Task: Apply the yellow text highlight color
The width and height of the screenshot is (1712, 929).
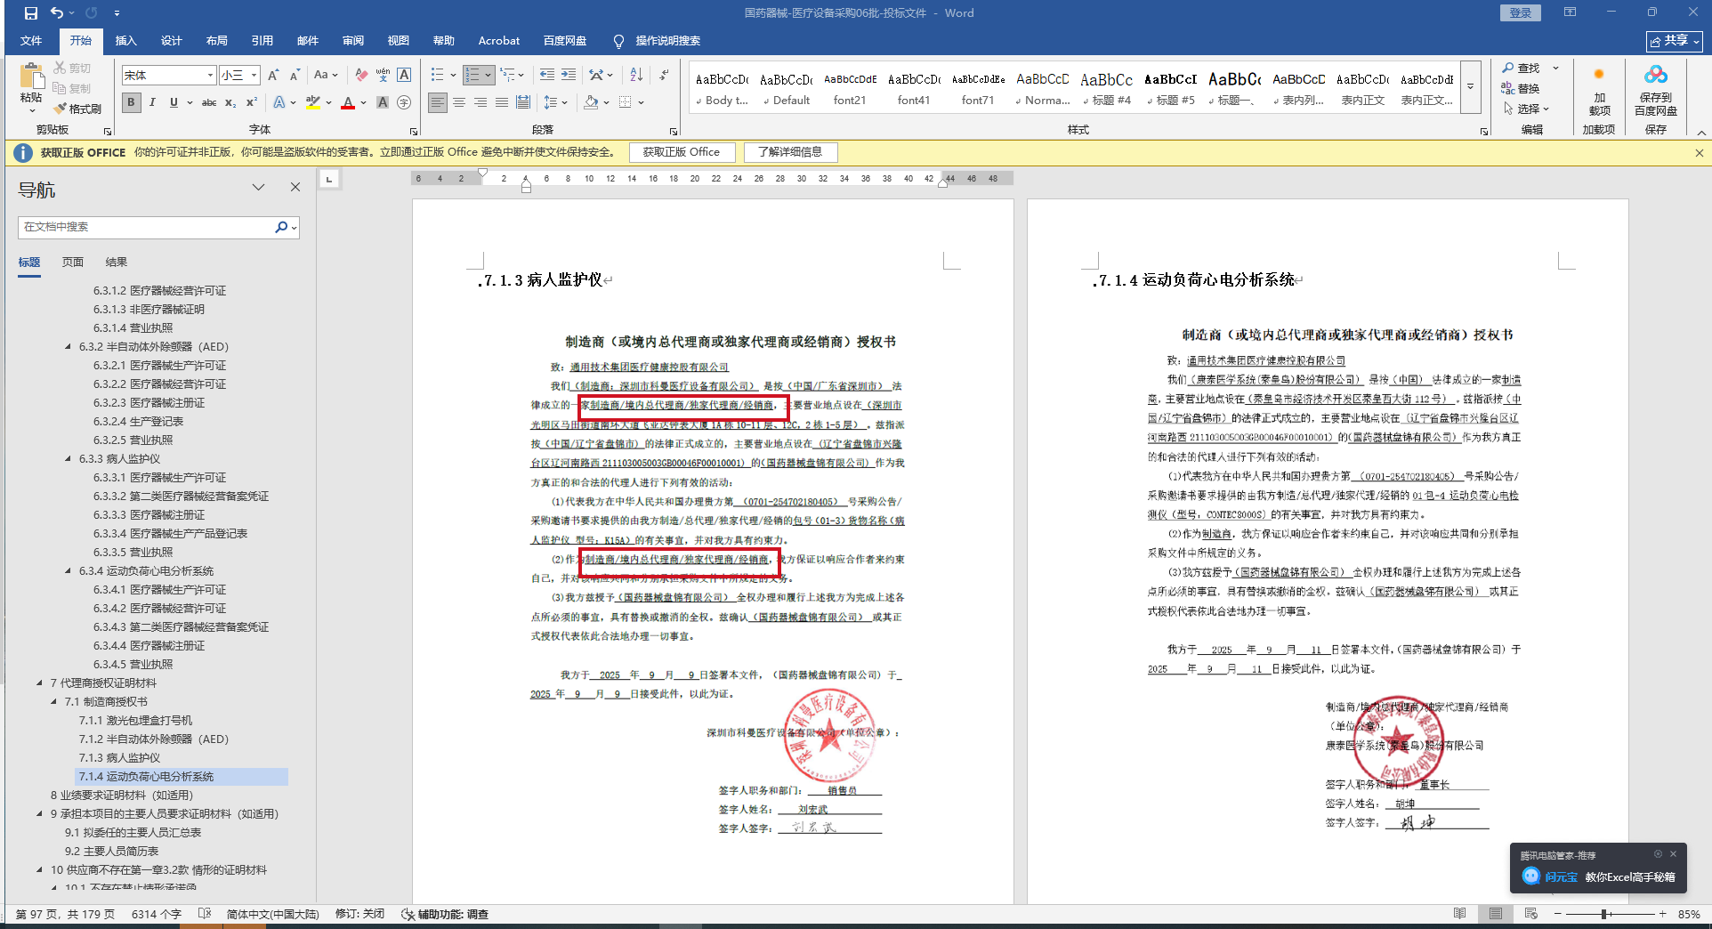Action: tap(313, 102)
